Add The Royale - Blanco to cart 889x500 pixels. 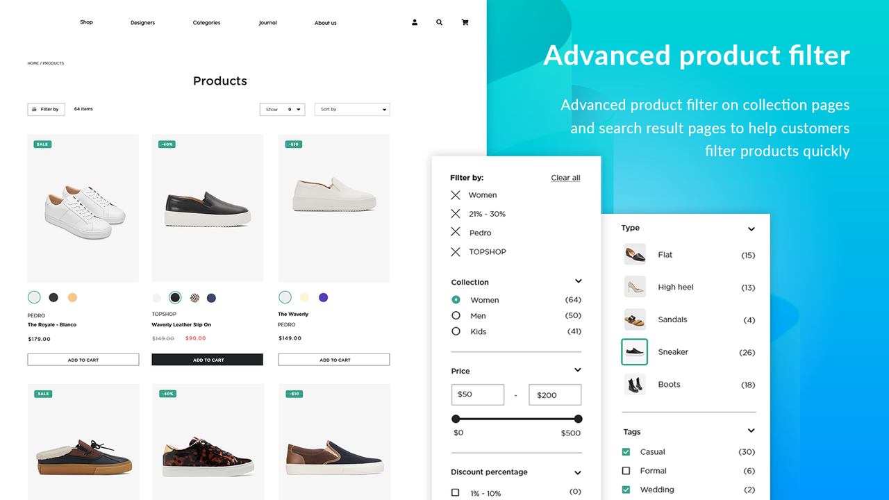coord(83,360)
